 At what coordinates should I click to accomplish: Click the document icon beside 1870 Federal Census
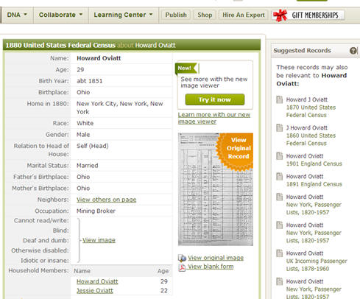tap(280, 99)
